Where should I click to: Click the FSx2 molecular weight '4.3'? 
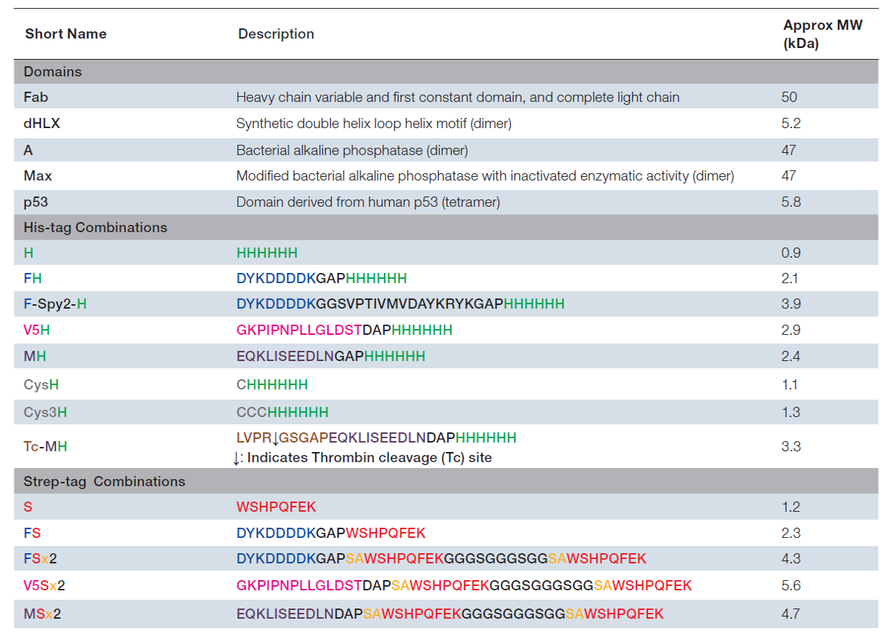791,560
